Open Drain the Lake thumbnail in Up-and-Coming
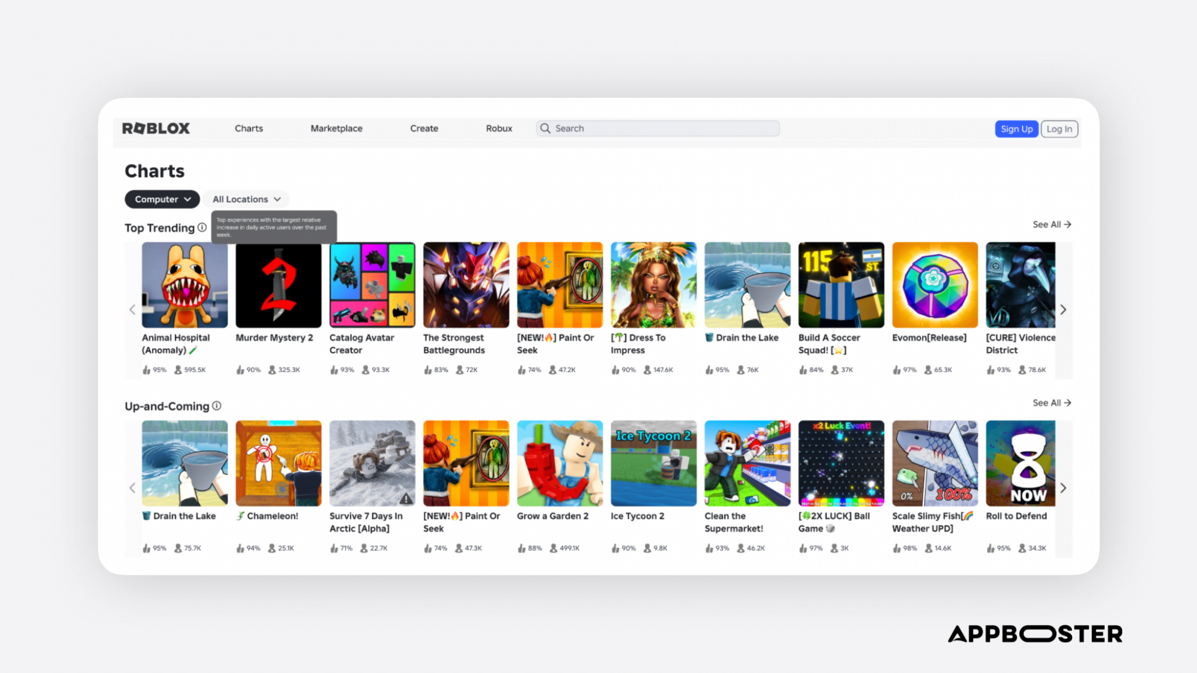The image size is (1197, 673). coord(185,463)
